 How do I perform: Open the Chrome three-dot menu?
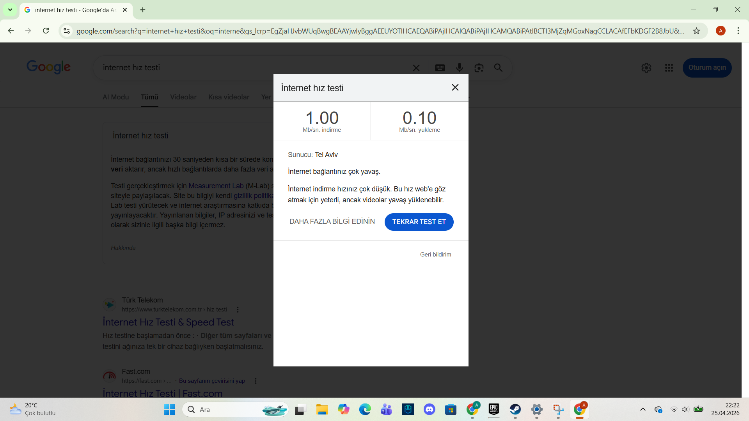click(738, 31)
